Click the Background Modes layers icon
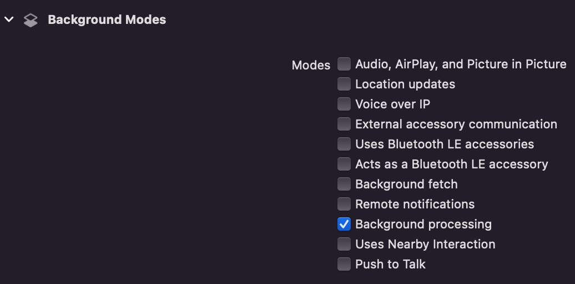The height and width of the screenshot is (284, 575). pyautogui.click(x=31, y=21)
